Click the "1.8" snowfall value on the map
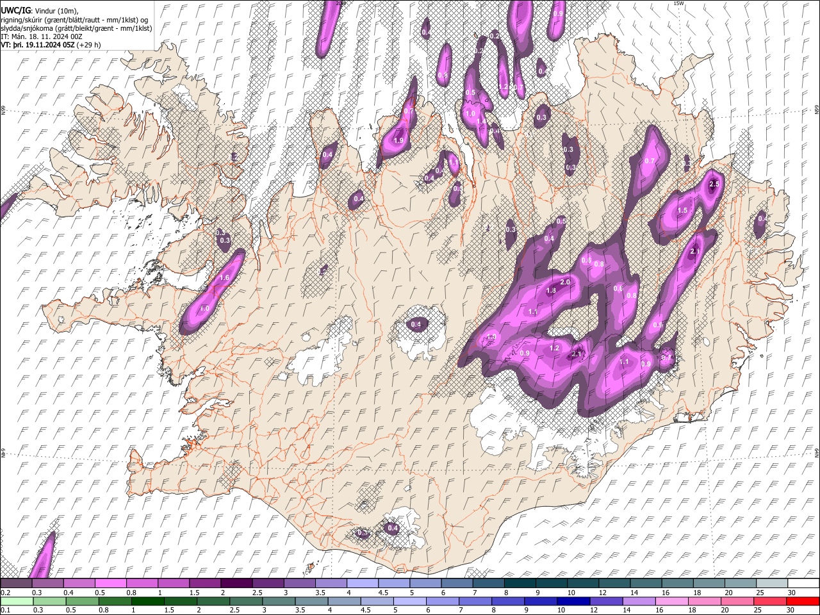 click(x=551, y=291)
